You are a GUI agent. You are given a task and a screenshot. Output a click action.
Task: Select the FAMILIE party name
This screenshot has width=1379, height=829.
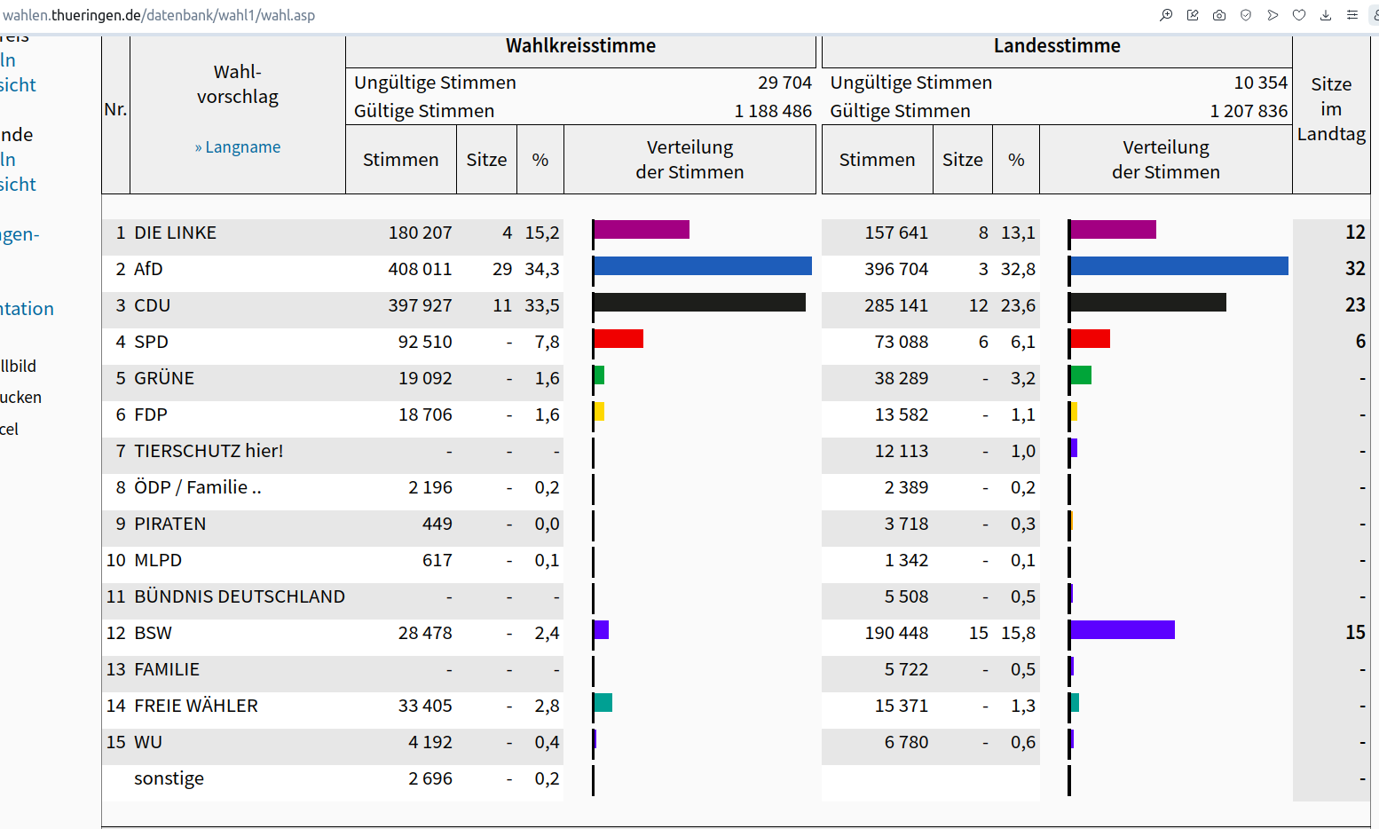click(167, 669)
